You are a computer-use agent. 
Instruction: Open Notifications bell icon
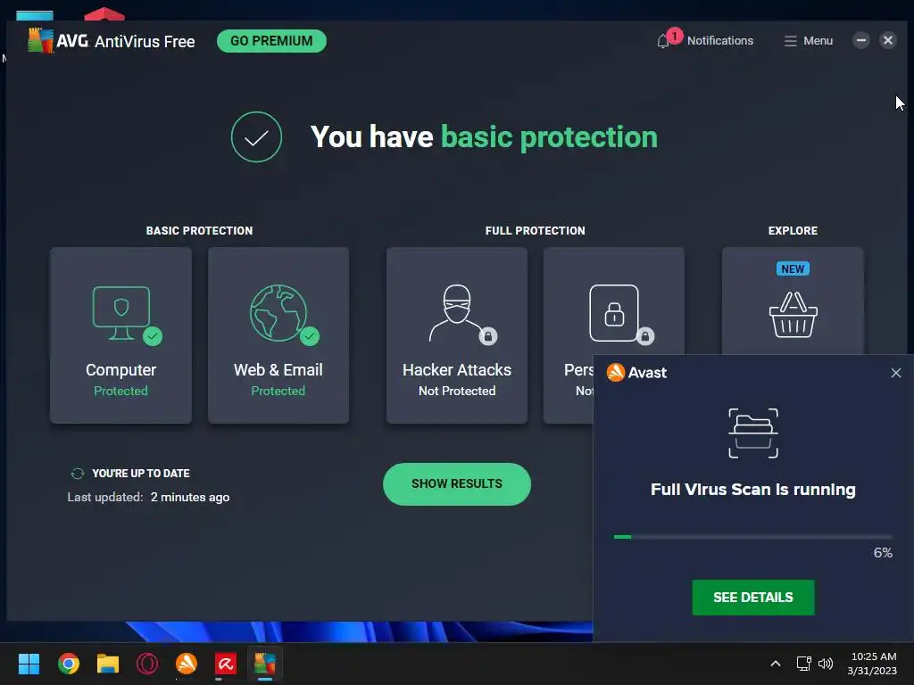pos(663,42)
